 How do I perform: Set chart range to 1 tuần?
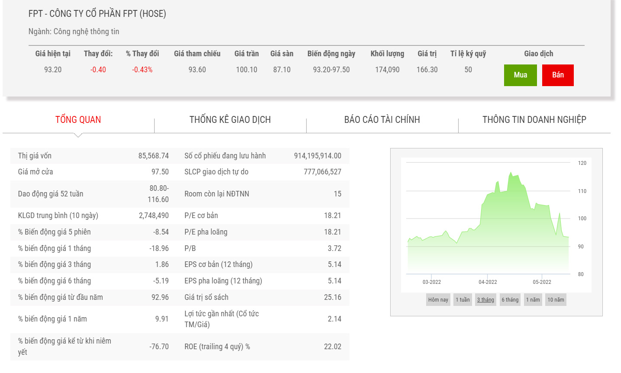(x=463, y=300)
